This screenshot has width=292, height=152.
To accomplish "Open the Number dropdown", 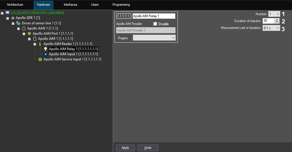I will click(x=274, y=14).
